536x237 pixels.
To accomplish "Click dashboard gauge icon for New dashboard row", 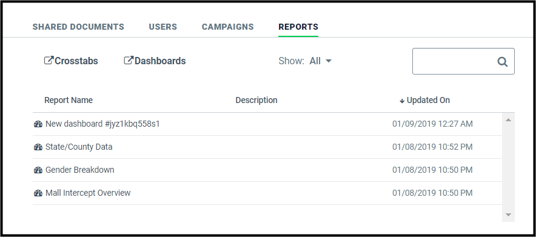I will (38, 124).
